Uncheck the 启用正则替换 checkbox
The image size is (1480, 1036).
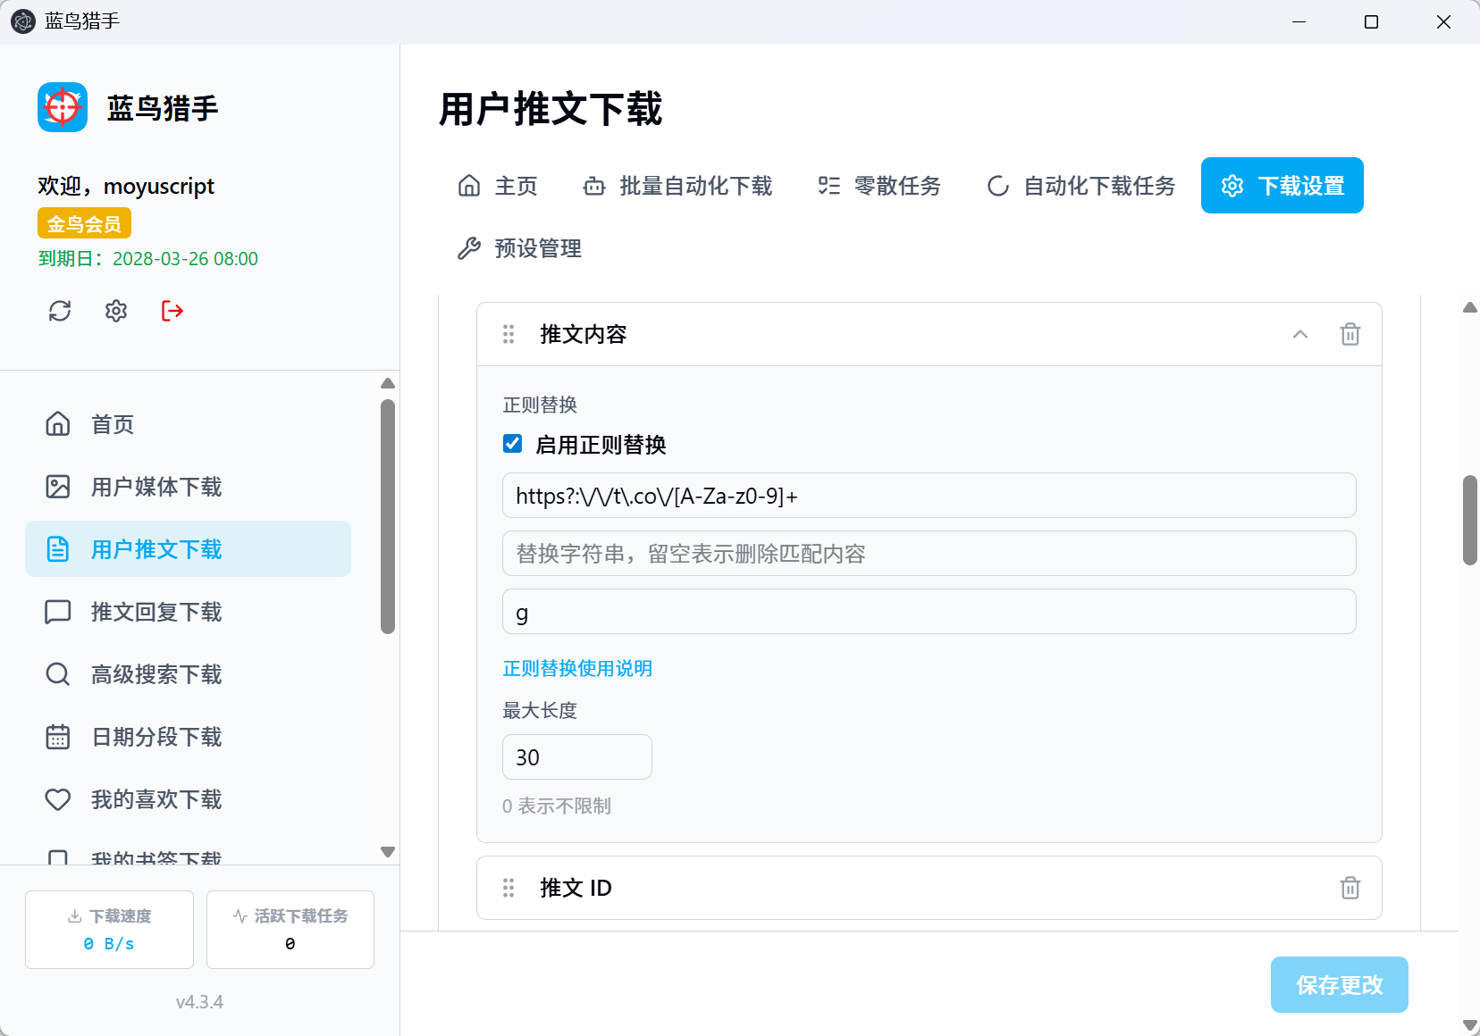tap(513, 444)
